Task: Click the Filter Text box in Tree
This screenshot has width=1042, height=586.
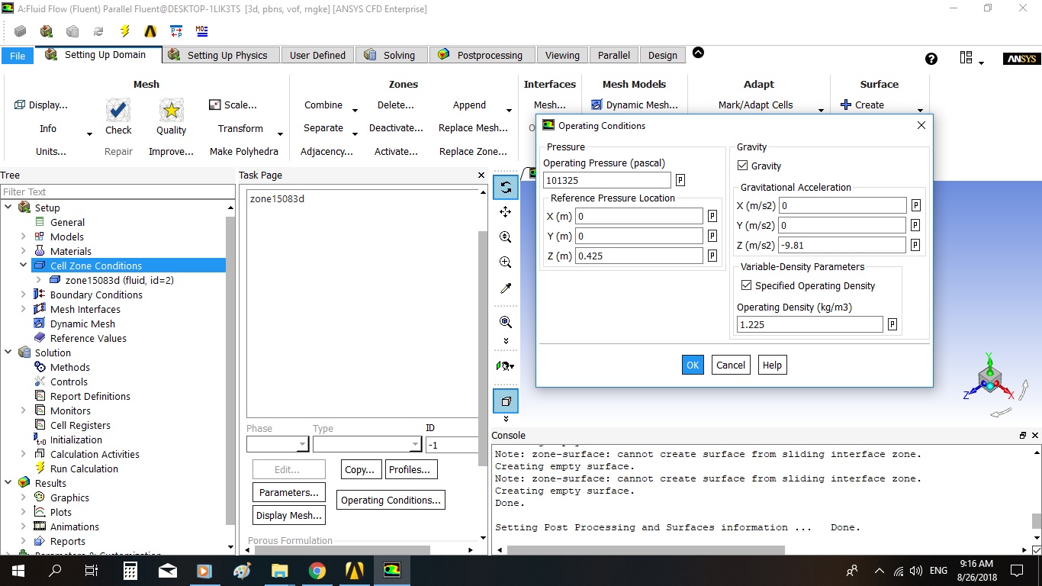Action: point(117,192)
